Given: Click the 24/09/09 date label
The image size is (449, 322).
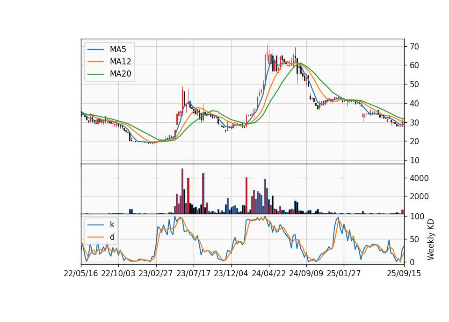Looking at the screenshot, I should (x=306, y=273).
